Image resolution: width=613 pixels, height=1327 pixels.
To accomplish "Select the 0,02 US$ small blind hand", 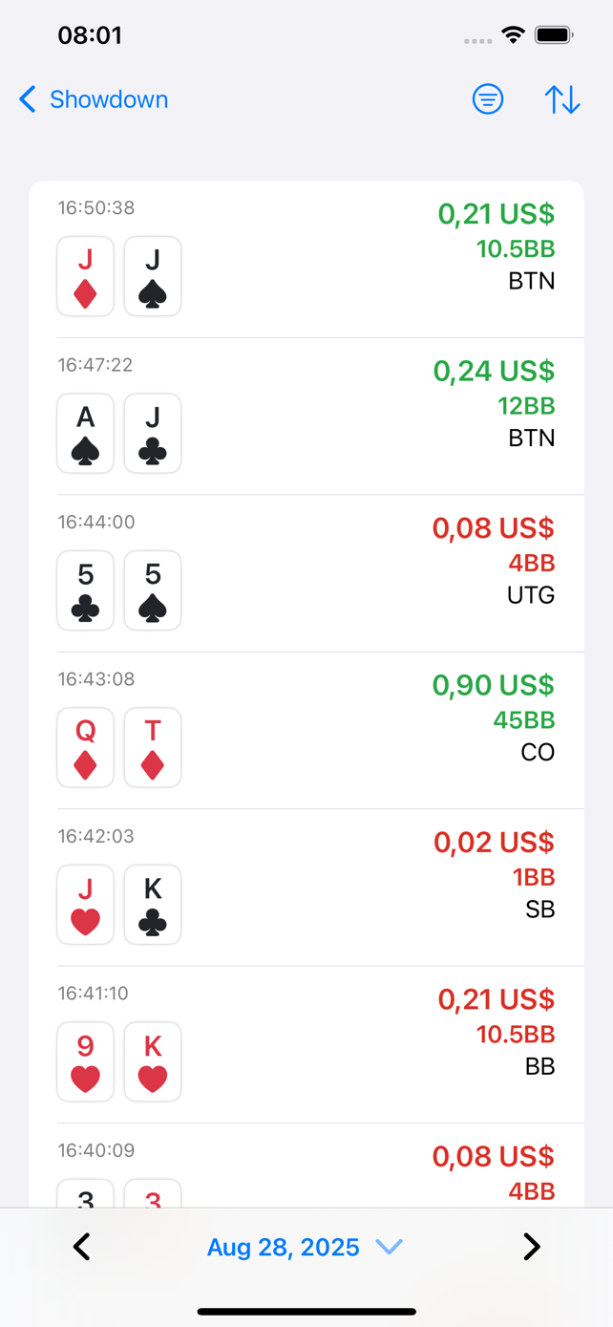I will click(x=306, y=888).
